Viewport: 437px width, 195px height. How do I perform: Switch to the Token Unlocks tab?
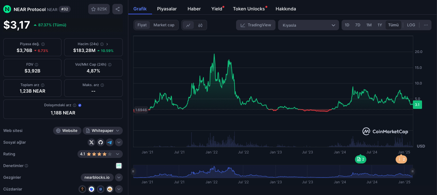[x=249, y=9]
